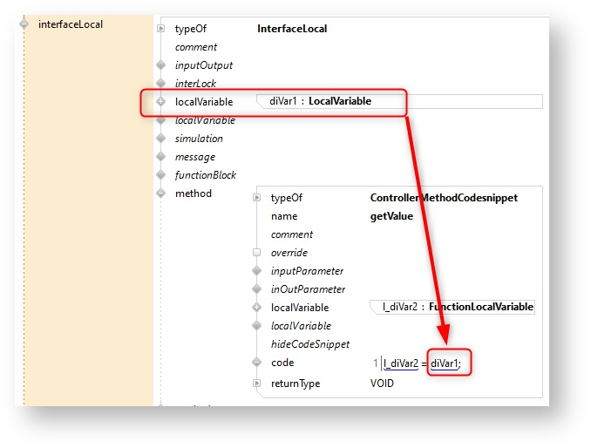Screen dimensions: 591x448
Task: Click the diamond icon next to inOutParameter
Action: pyautogui.click(x=256, y=289)
